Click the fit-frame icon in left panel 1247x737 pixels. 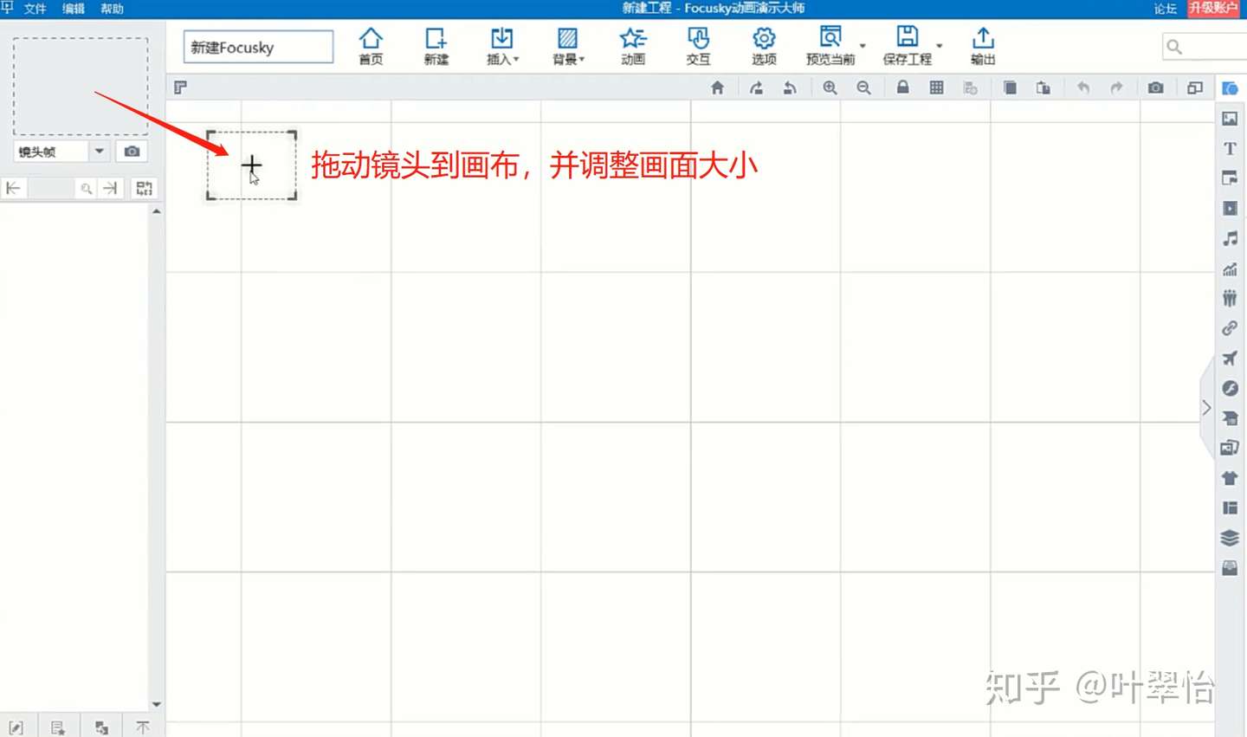pos(144,188)
